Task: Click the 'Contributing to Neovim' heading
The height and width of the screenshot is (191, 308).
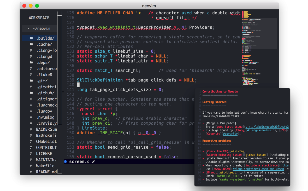Action: [220, 92]
